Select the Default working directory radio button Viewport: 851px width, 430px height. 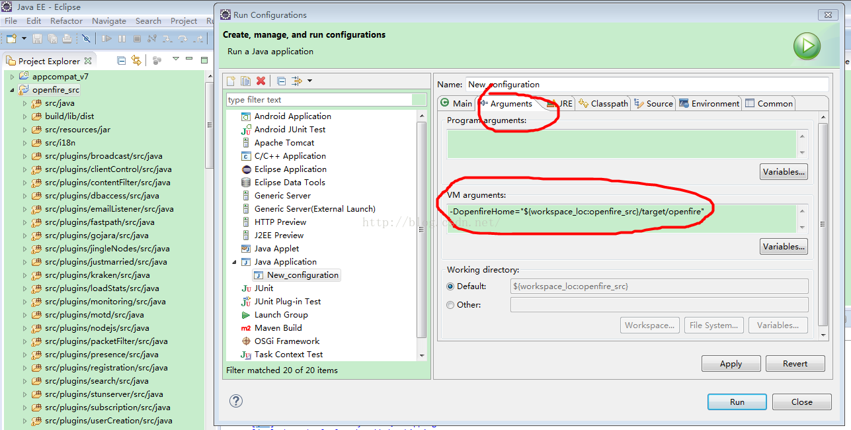[x=450, y=286]
